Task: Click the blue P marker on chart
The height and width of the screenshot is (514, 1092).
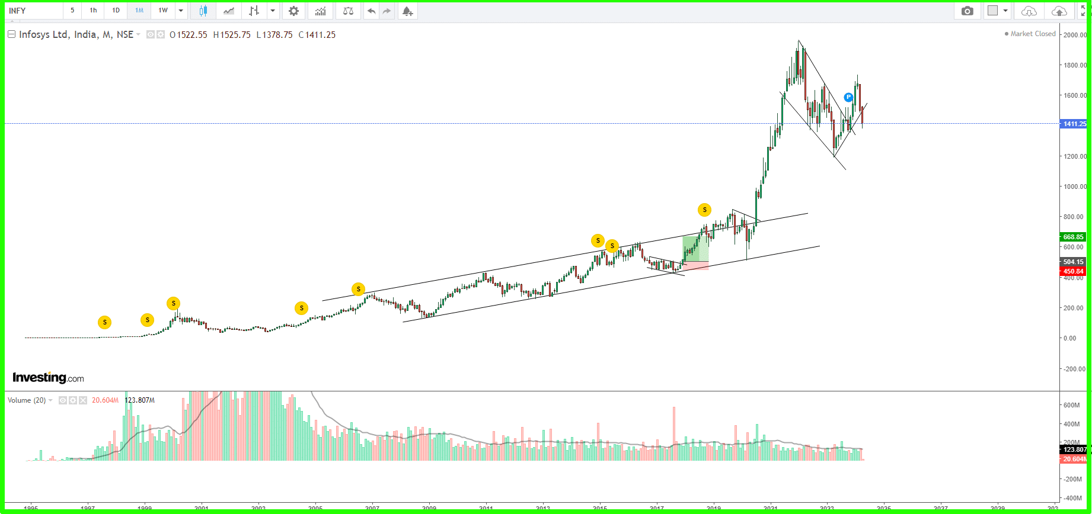Action: 848,97
